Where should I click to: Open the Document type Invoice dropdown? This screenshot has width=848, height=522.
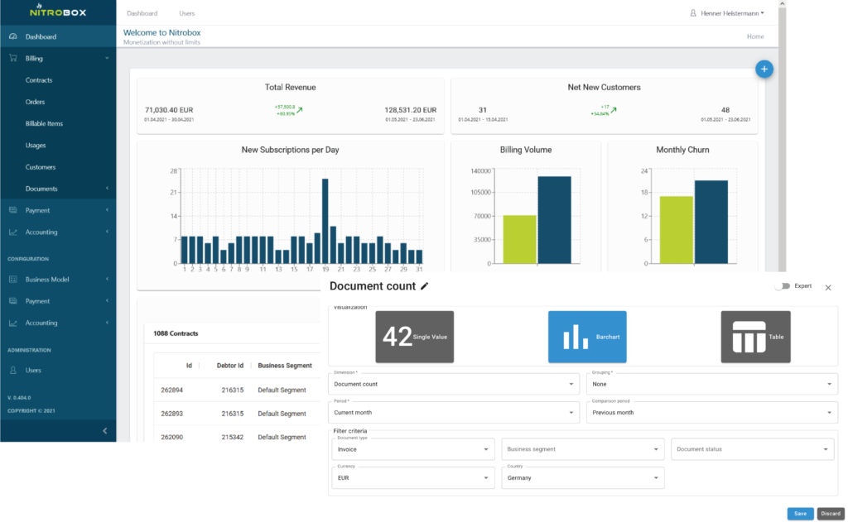coord(413,449)
